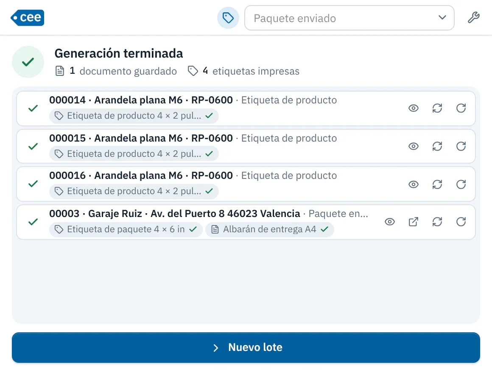Viewport: 492px width, 373px height.
Task: Click the cee logo
Action: (27, 17)
